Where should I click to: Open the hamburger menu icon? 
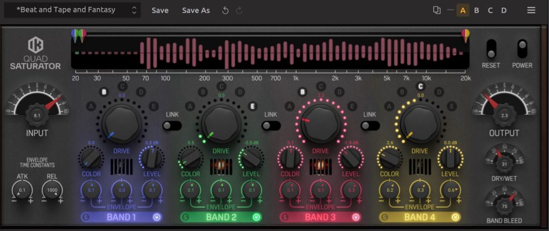(x=531, y=10)
